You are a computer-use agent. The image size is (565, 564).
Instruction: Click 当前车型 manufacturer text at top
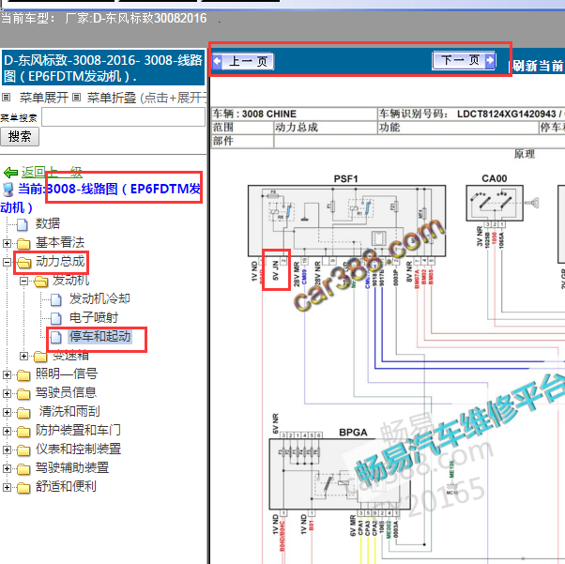pos(104,19)
